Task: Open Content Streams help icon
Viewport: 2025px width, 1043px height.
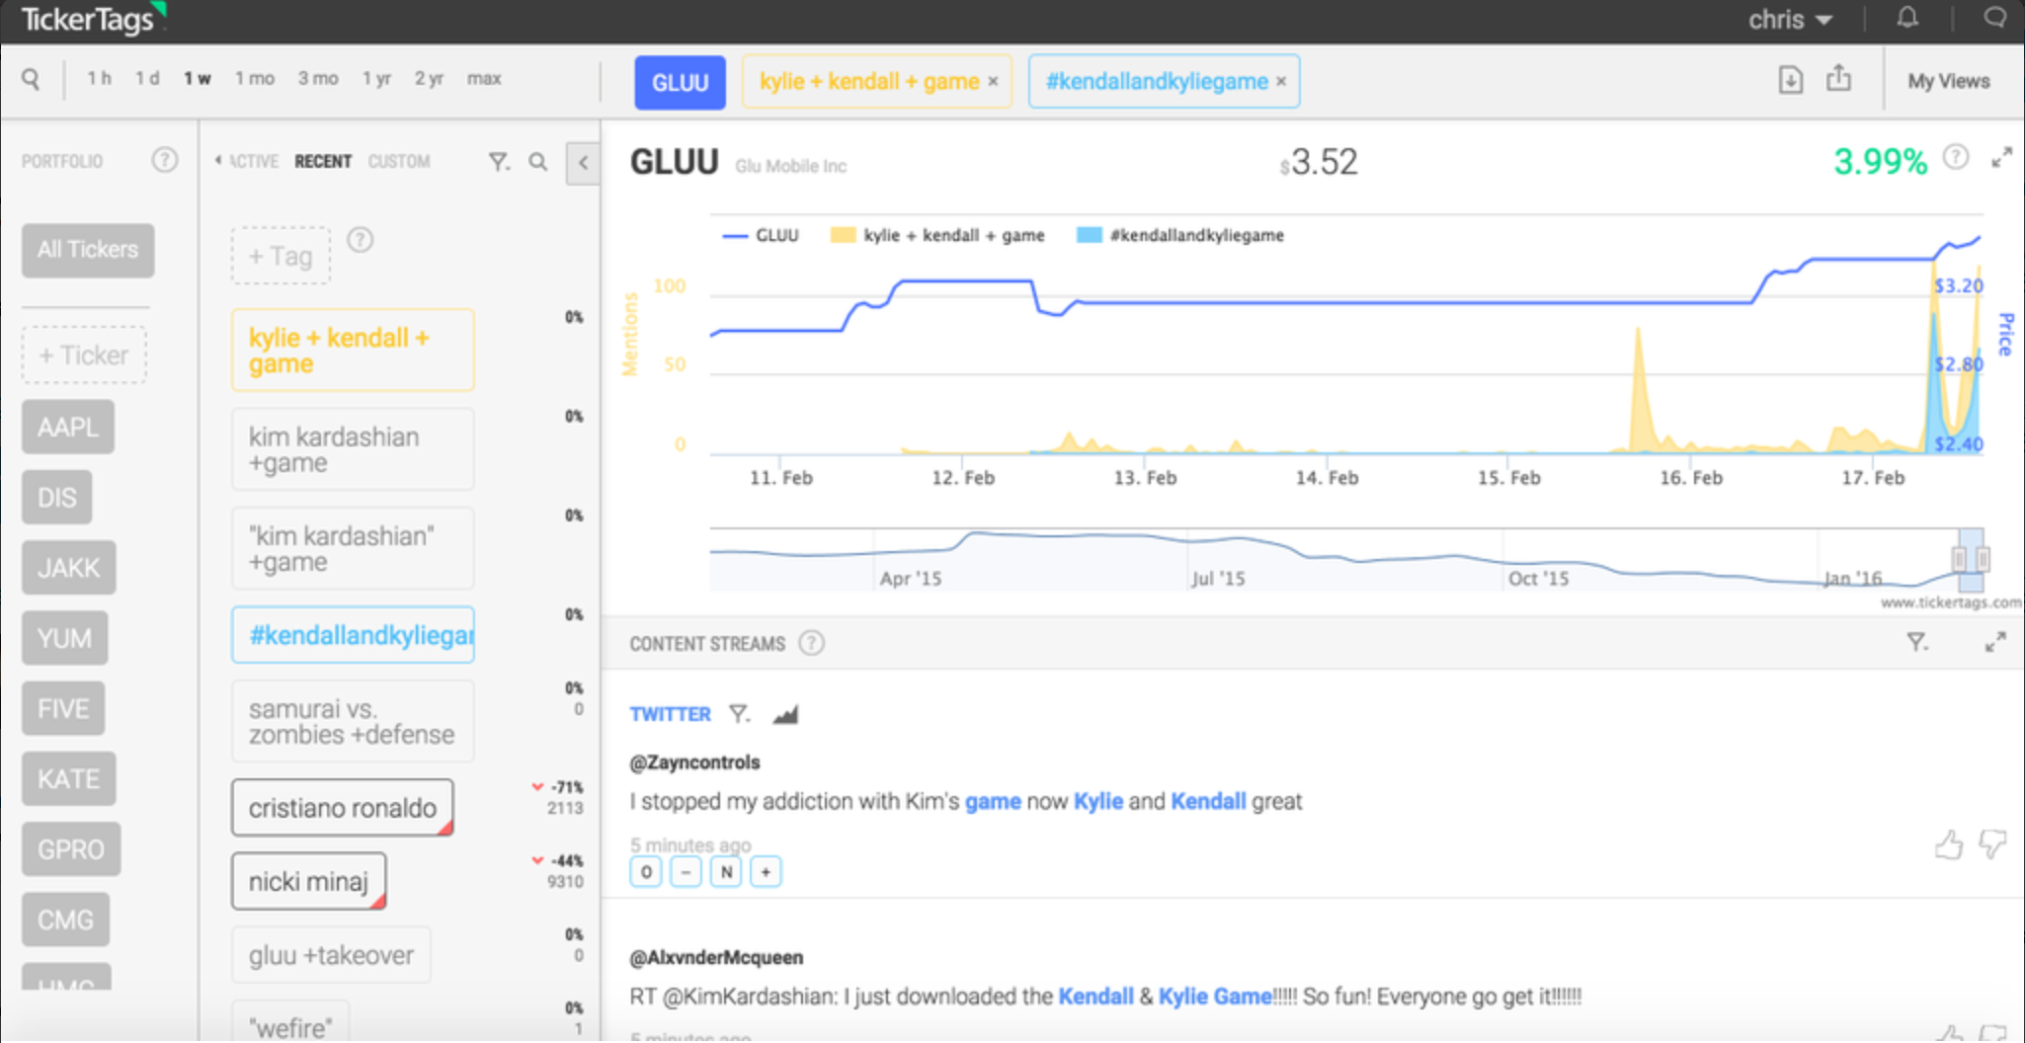Action: click(x=811, y=644)
